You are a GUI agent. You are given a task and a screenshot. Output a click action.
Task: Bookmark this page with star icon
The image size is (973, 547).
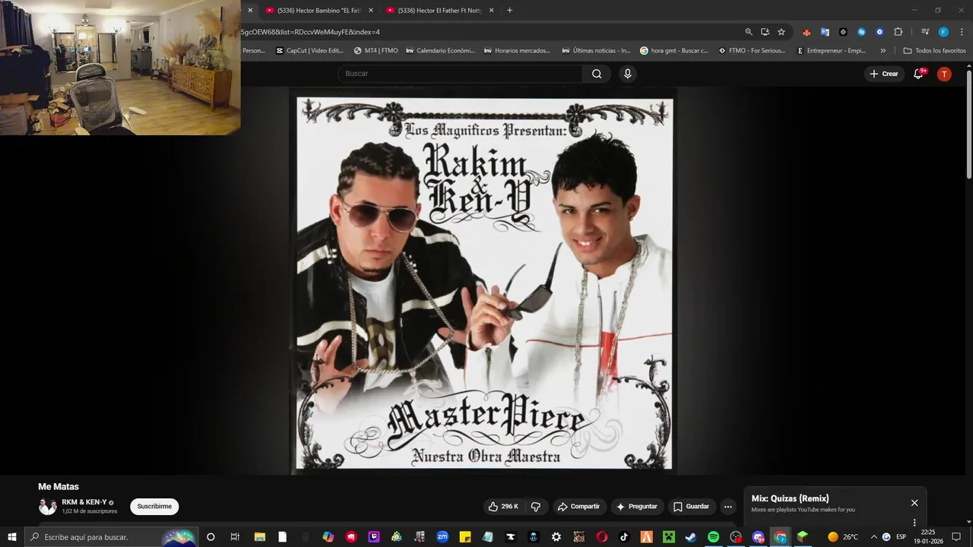click(x=781, y=32)
